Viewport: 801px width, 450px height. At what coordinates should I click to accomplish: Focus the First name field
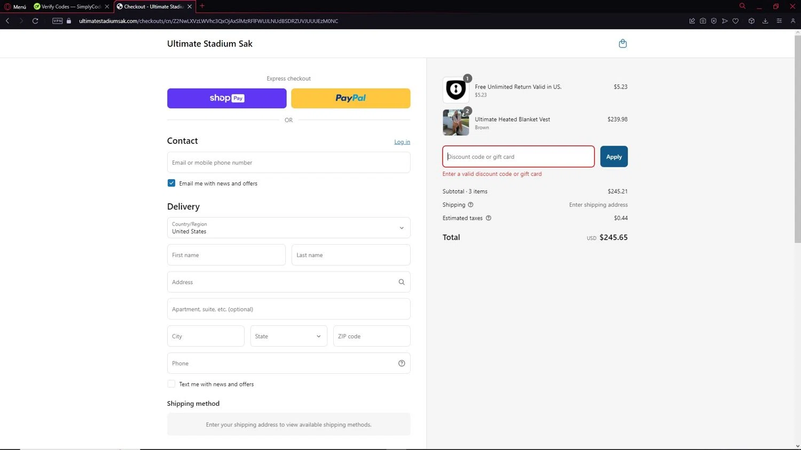coord(226,255)
